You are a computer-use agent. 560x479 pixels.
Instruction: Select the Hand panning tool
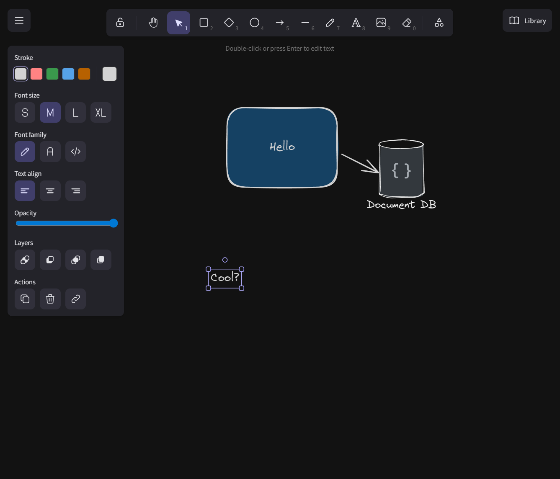[153, 23]
